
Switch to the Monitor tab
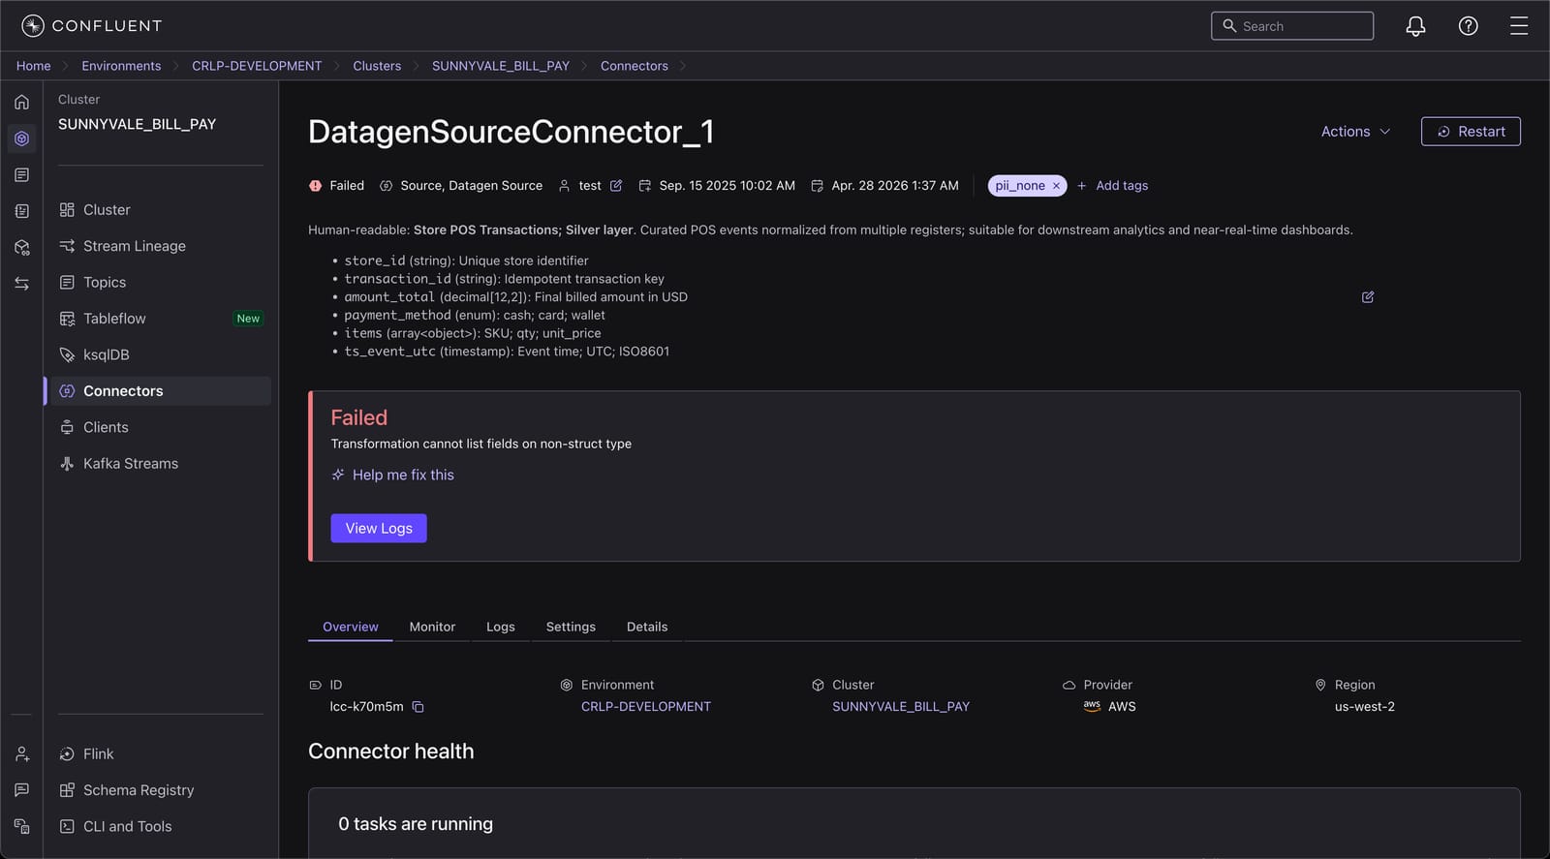click(x=432, y=627)
